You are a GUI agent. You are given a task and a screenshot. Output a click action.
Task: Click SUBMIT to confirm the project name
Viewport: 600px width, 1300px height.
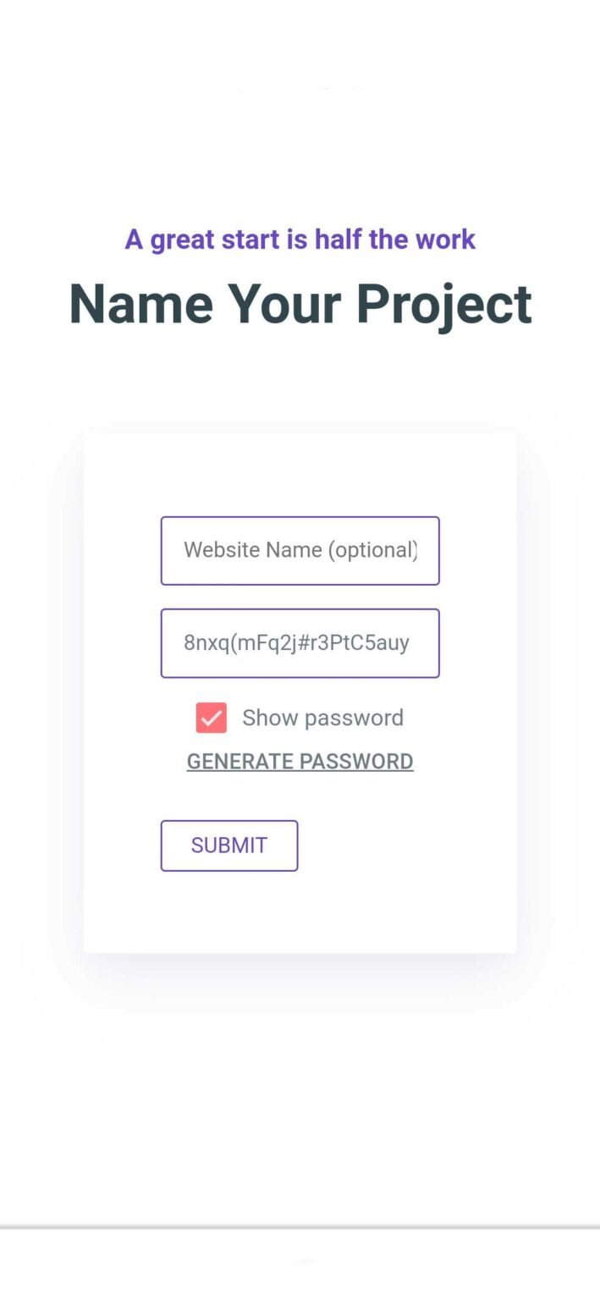[228, 845]
